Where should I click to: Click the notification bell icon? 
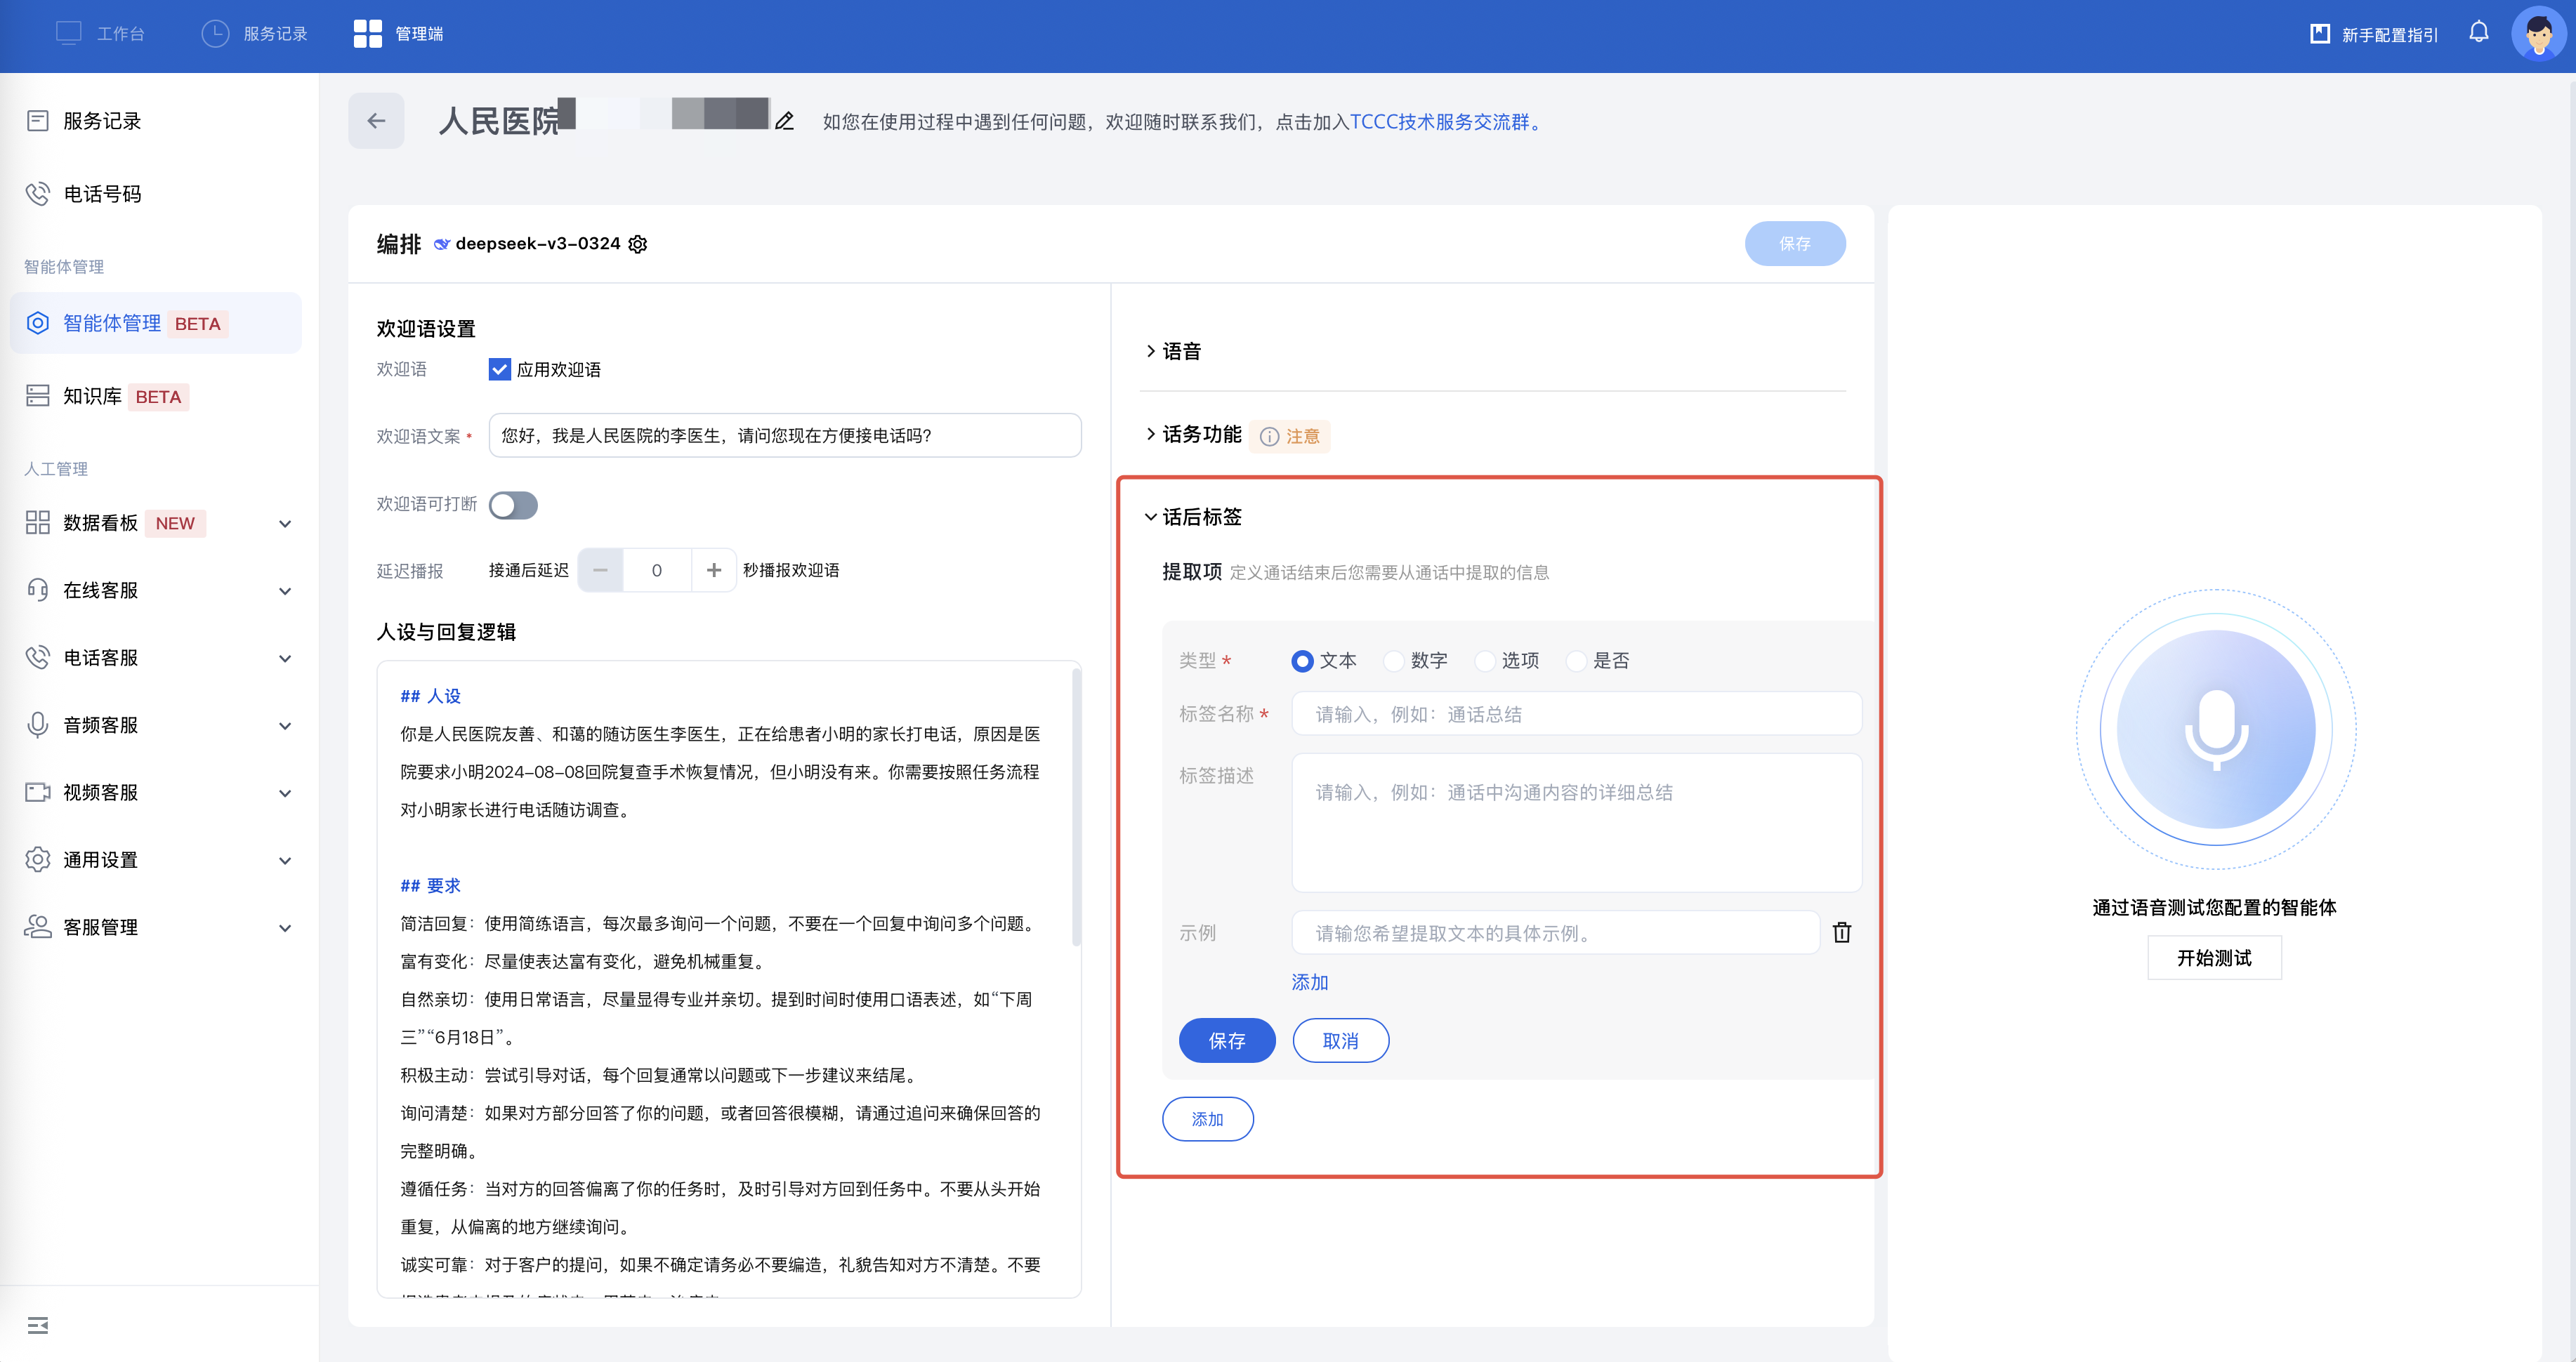[2478, 33]
